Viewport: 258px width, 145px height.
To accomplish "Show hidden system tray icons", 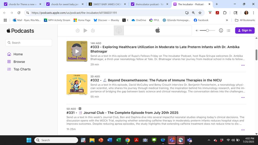I will pyautogui.click(x=209, y=140).
